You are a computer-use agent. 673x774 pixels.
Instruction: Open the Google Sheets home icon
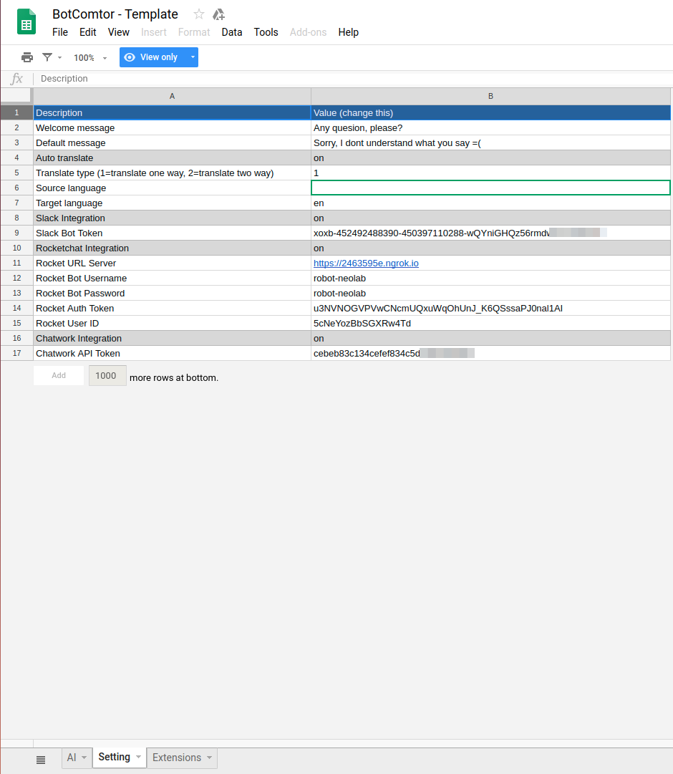click(x=26, y=21)
